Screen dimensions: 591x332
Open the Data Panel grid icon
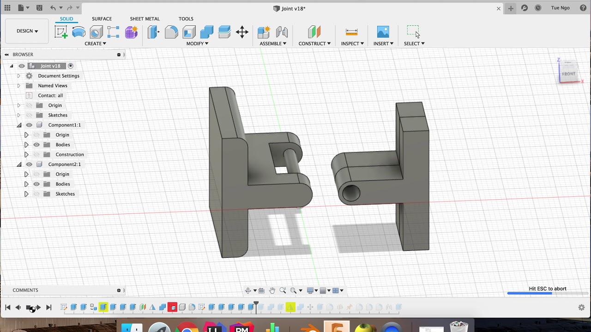(x=7, y=8)
